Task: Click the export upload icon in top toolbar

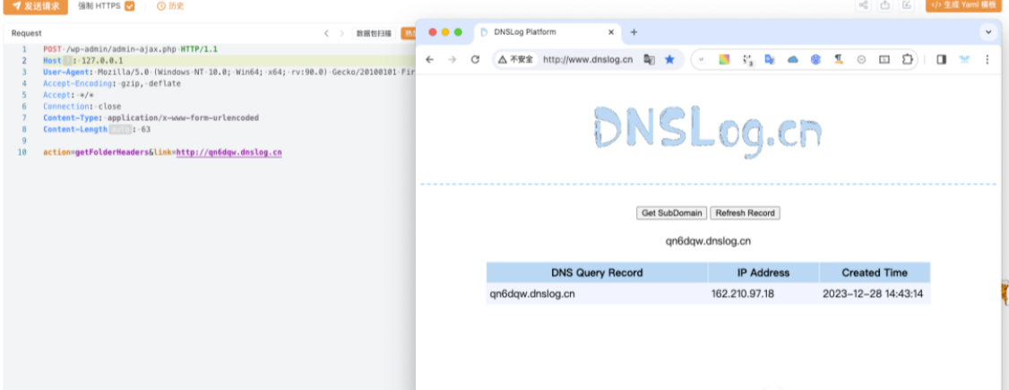Action: pyautogui.click(x=884, y=5)
